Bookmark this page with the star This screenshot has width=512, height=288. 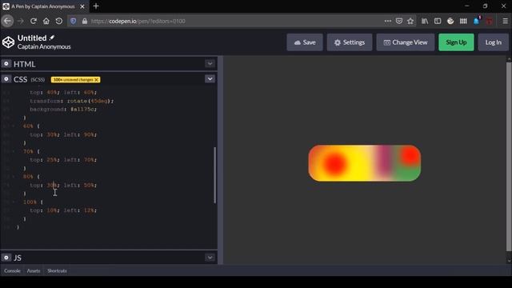coord(410,22)
